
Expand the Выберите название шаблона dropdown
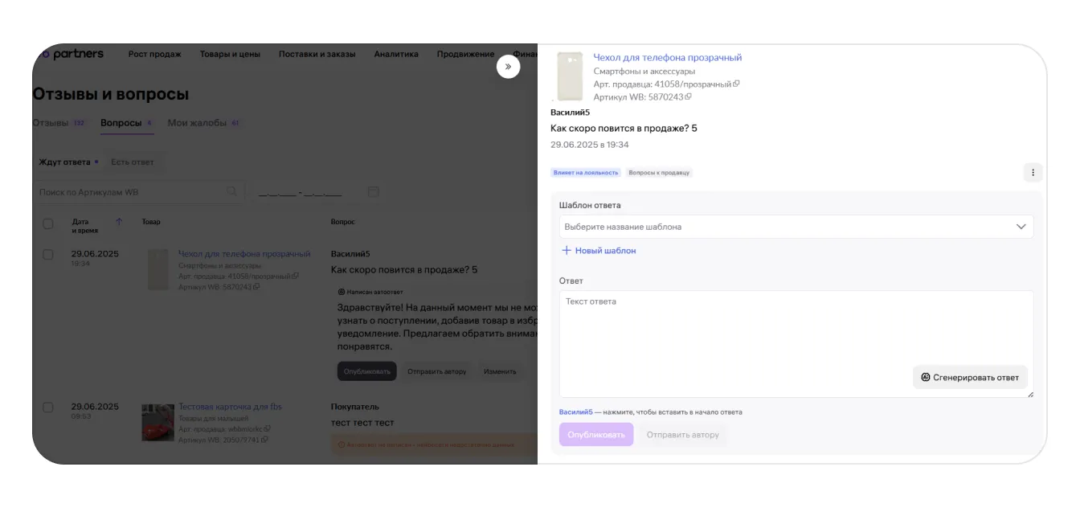[787, 227]
